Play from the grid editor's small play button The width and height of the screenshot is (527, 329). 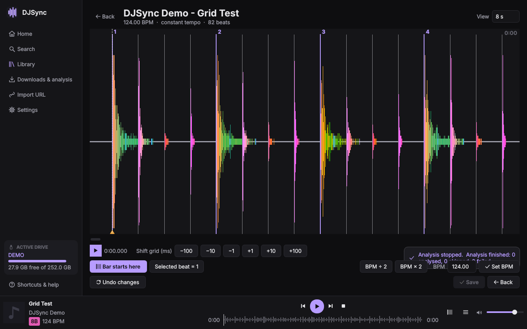pyautogui.click(x=96, y=250)
